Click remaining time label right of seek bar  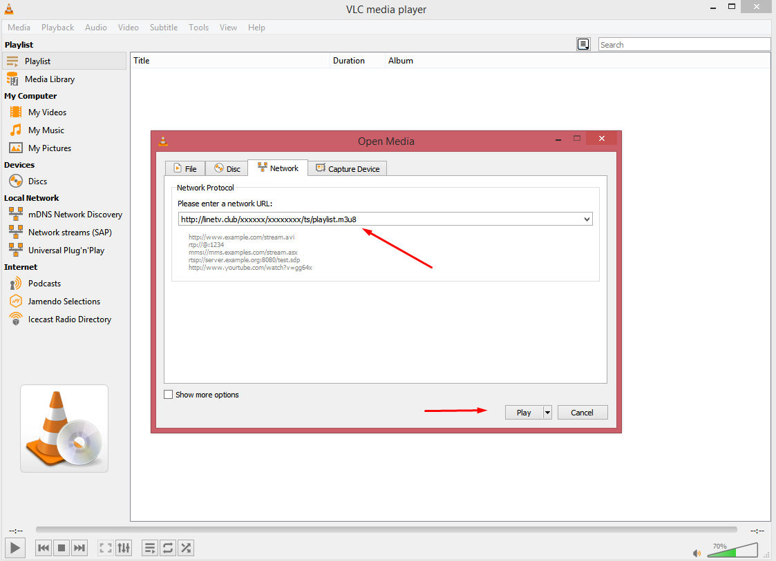tap(757, 531)
